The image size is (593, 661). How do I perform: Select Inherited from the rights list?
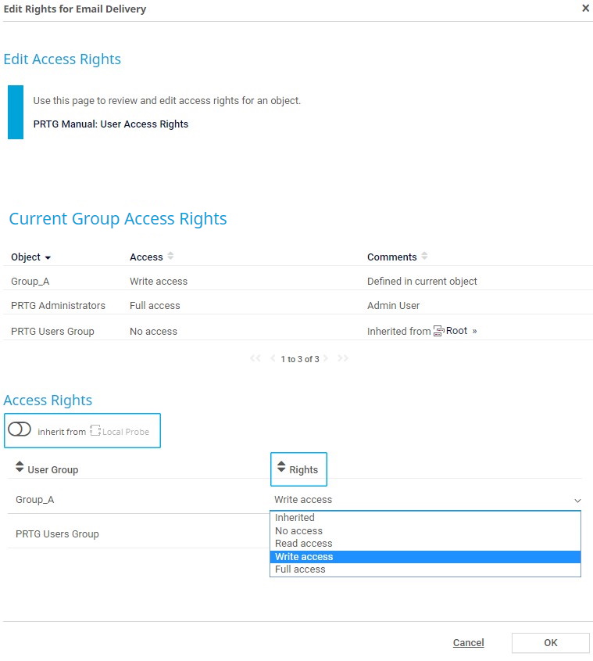point(295,518)
